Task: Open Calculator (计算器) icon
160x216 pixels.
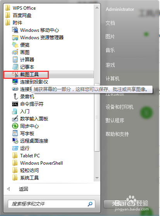Action: point(15,60)
